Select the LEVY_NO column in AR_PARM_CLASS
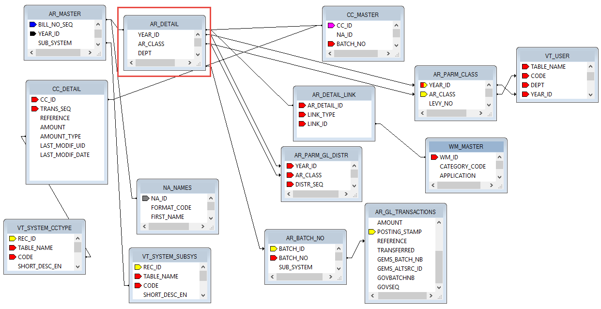This screenshot has width=601, height=309. 441,104
